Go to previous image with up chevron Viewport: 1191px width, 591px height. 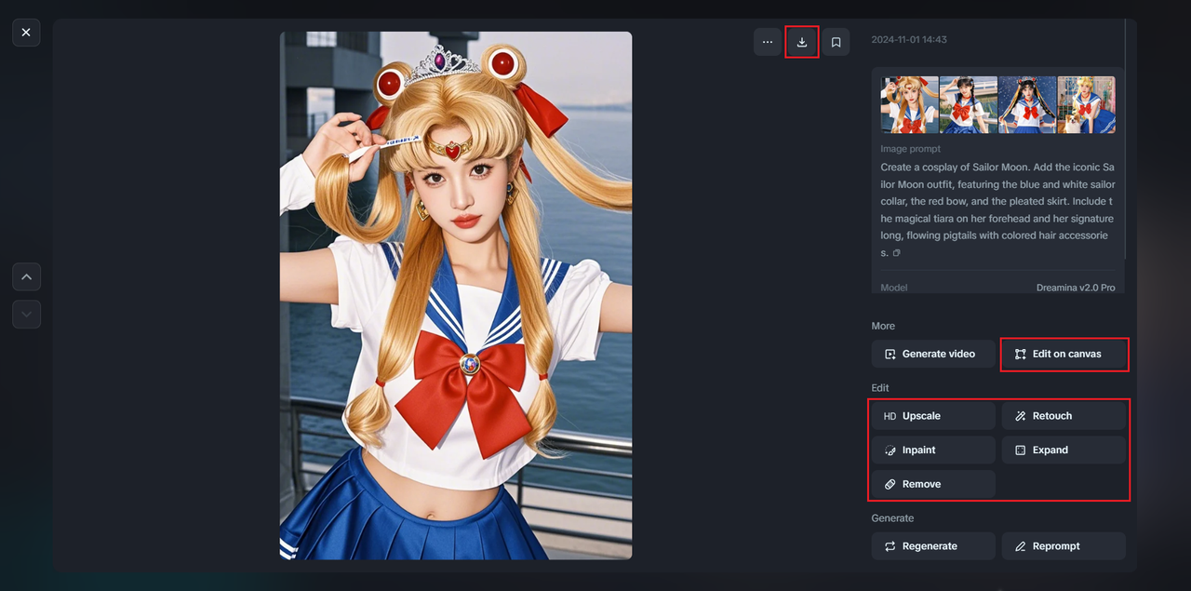tap(26, 276)
